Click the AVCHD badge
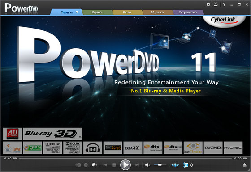The width and height of the screenshot is (251, 172). [213, 147]
